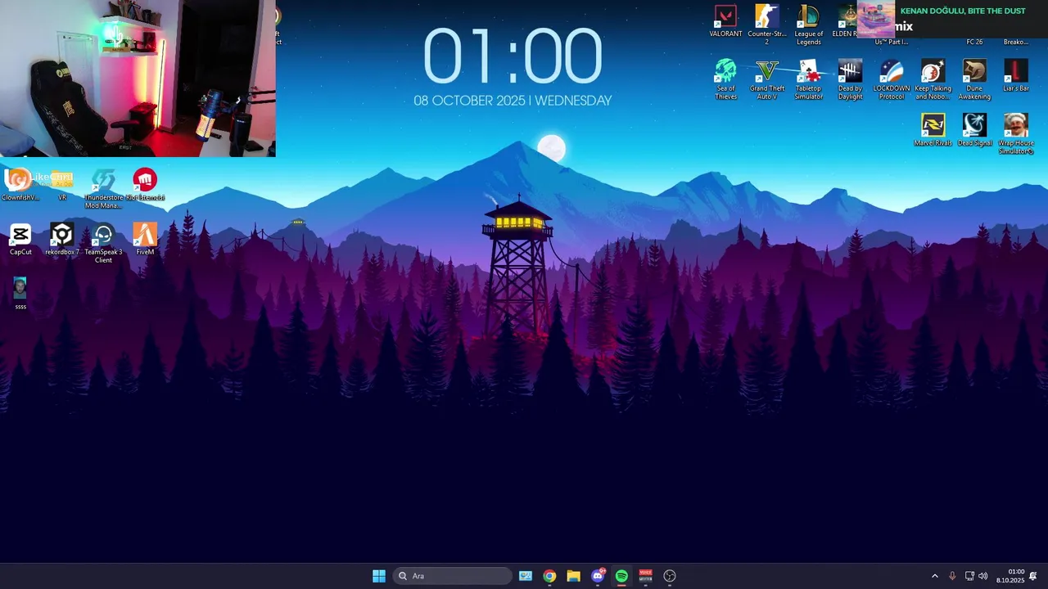Select the Tabletop Simulator shortcut
The width and height of the screenshot is (1048, 589).
coord(809,79)
